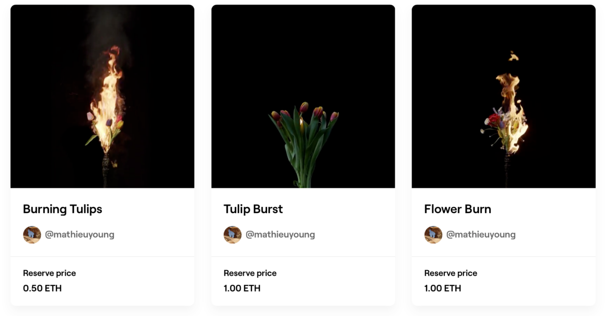The width and height of the screenshot is (612, 316).
Task: Open the Tulip Burst artwork image
Action: [303, 97]
